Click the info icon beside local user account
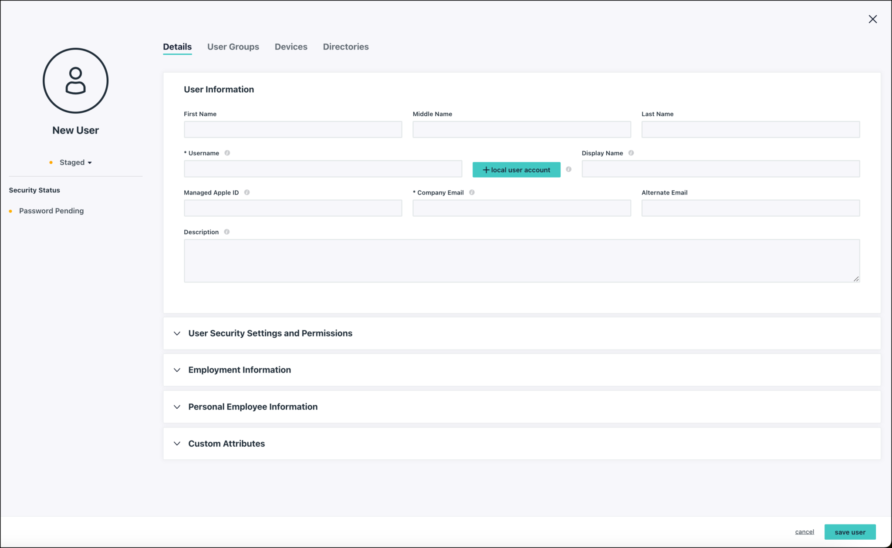The image size is (892, 548). (x=569, y=169)
